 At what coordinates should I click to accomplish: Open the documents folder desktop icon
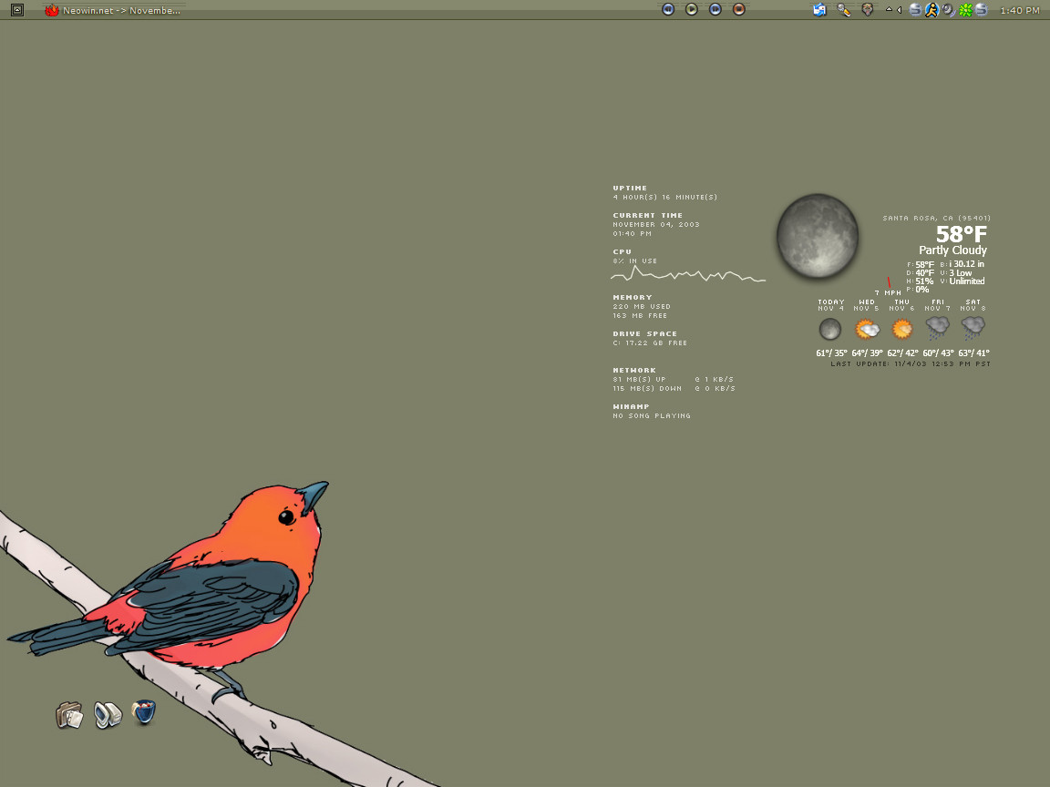69,715
